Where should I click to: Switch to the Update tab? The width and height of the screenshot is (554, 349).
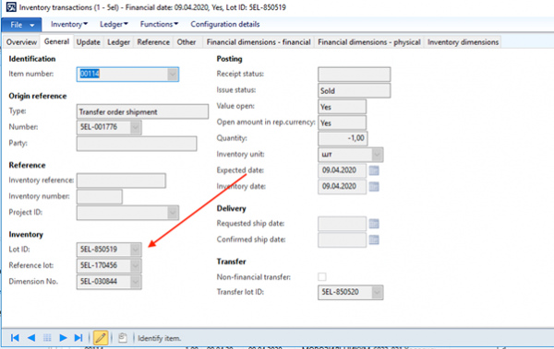pos(89,42)
